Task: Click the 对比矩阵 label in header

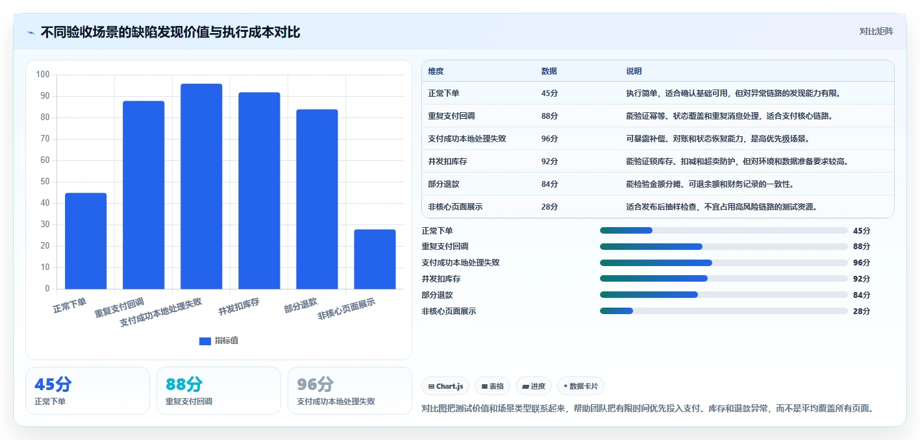Action: click(x=876, y=31)
